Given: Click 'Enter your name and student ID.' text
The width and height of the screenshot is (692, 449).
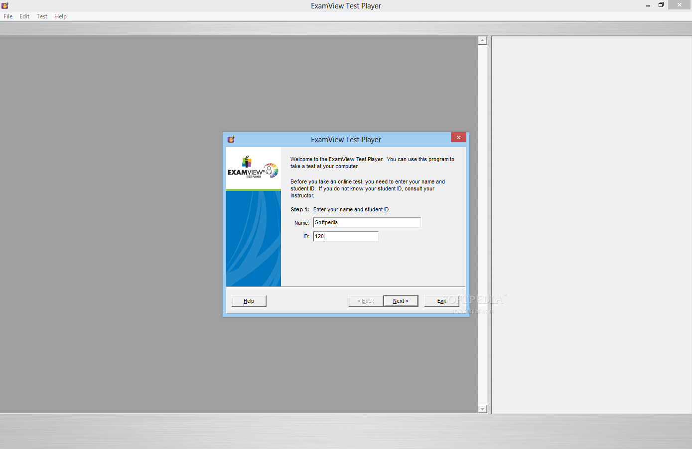Looking at the screenshot, I should (352, 209).
